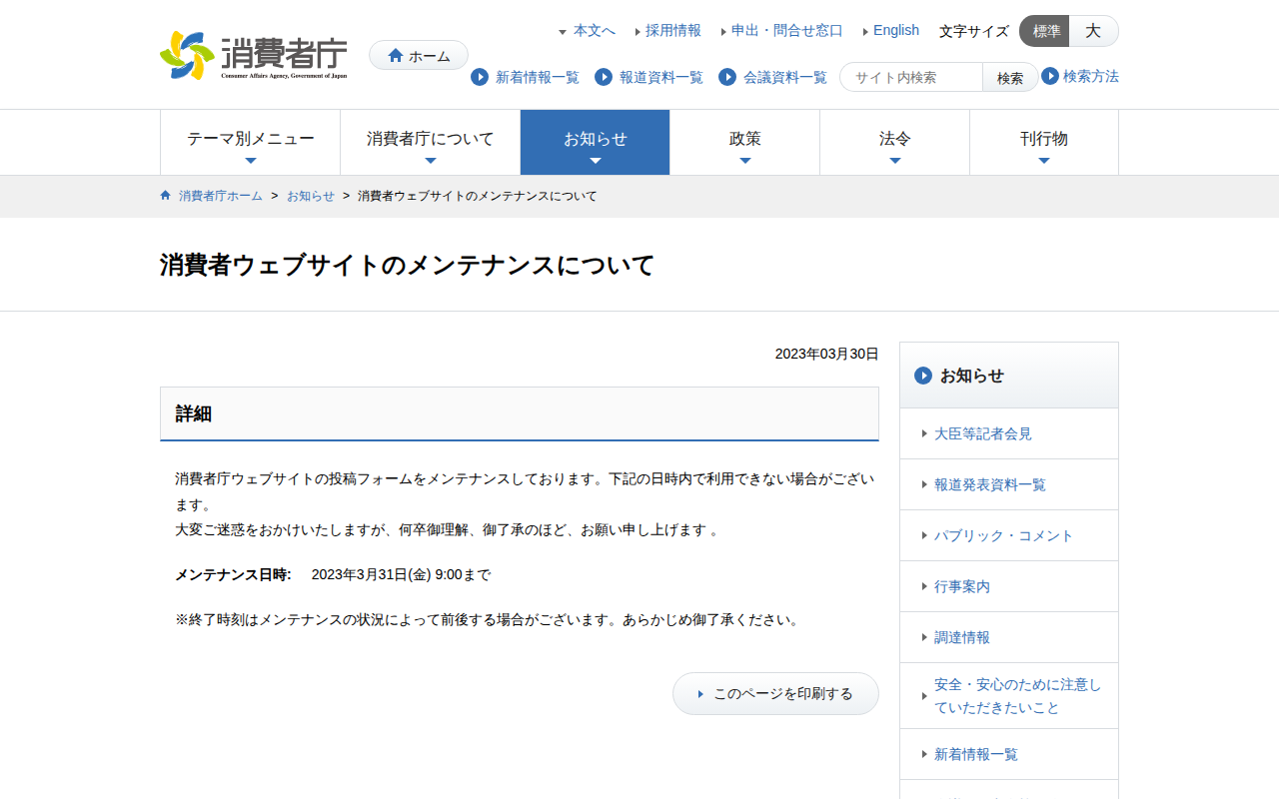This screenshot has width=1279, height=799.
Task: Open the 申出・問合せ窓口 link
Action: [x=787, y=31]
